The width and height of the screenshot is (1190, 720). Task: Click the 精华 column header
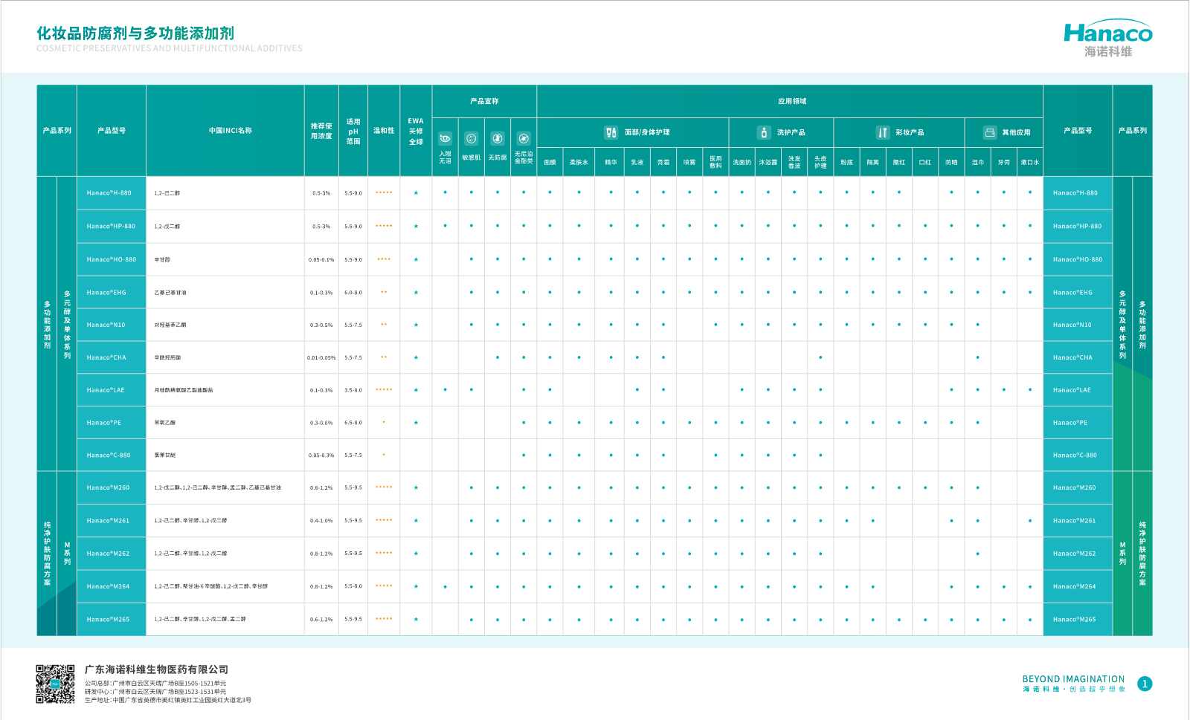click(x=611, y=162)
